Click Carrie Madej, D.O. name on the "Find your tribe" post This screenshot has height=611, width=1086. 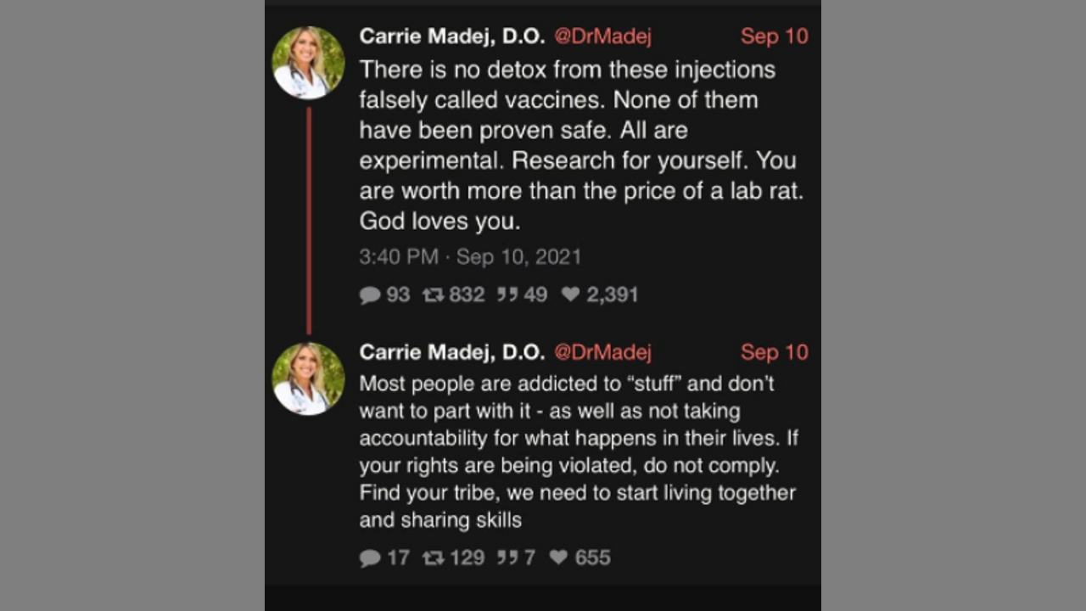[452, 352]
